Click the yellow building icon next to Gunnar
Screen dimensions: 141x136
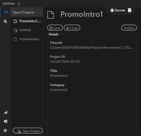tap(130, 10)
